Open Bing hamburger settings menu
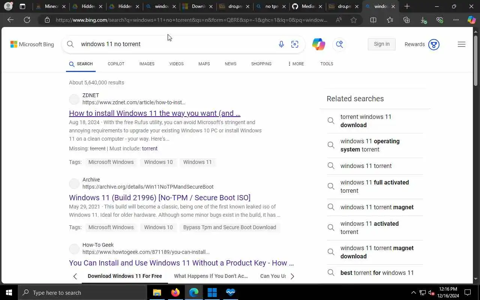Viewport: 480px width, 300px height. pyautogui.click(x=462, y=44)
